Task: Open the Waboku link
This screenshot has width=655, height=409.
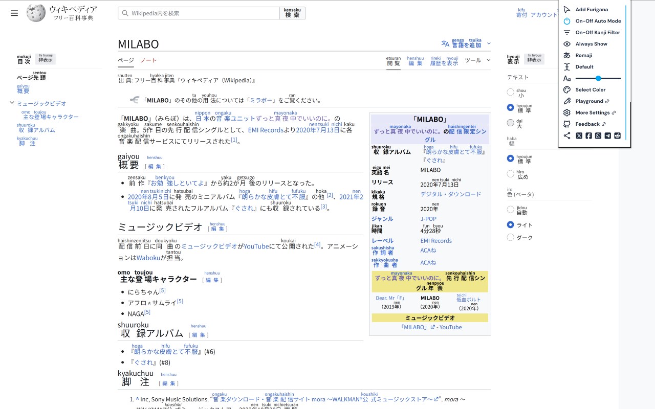Action: (148, 258)
